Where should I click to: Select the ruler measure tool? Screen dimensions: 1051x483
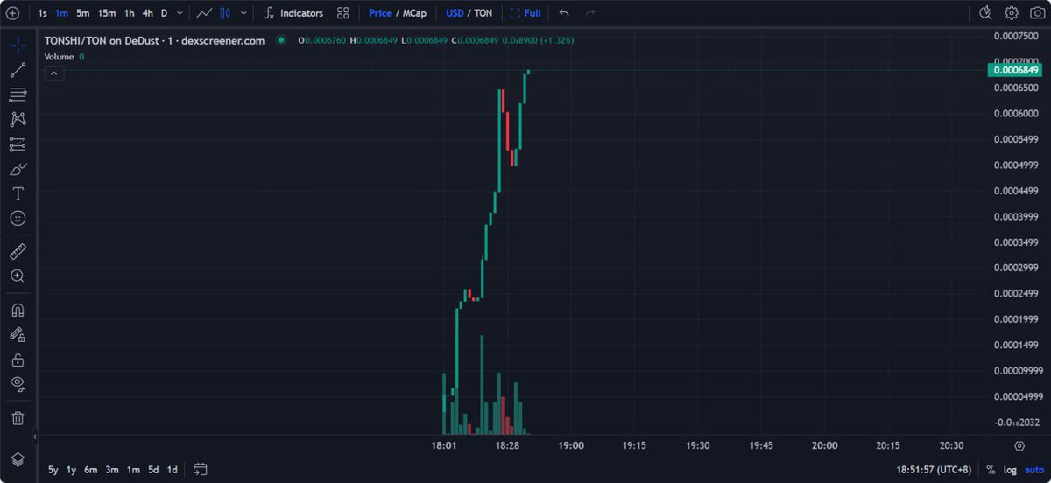pos(18,251)
